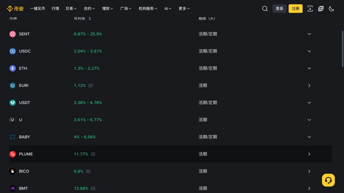Click the BICO coin icon
This screenshot has height=193, width=344.
(13, 171)
